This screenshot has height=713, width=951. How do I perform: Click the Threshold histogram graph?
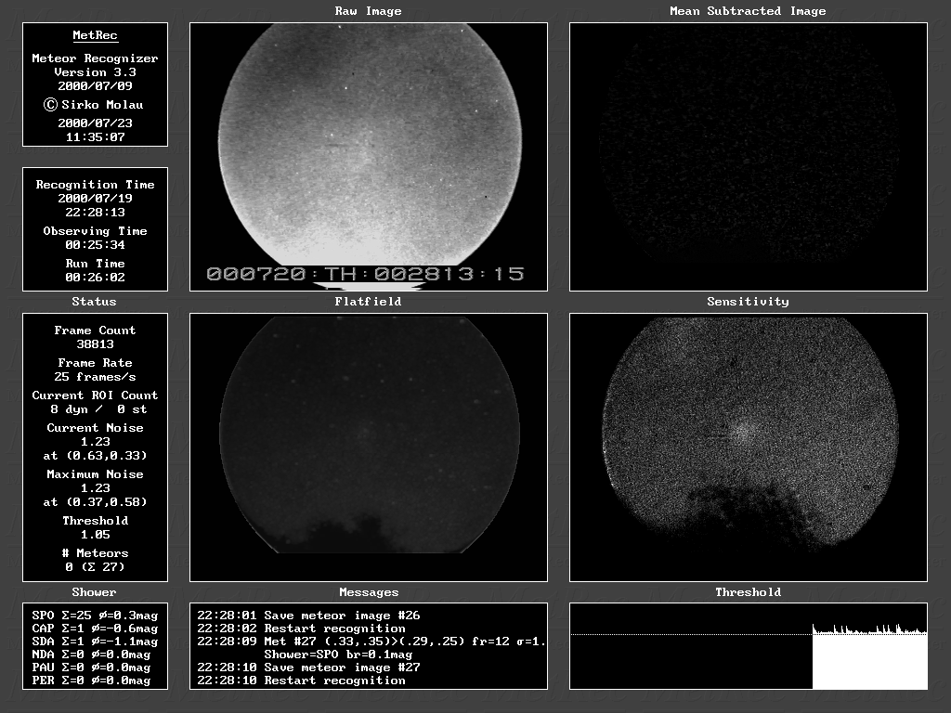click(x=748, y=646)
